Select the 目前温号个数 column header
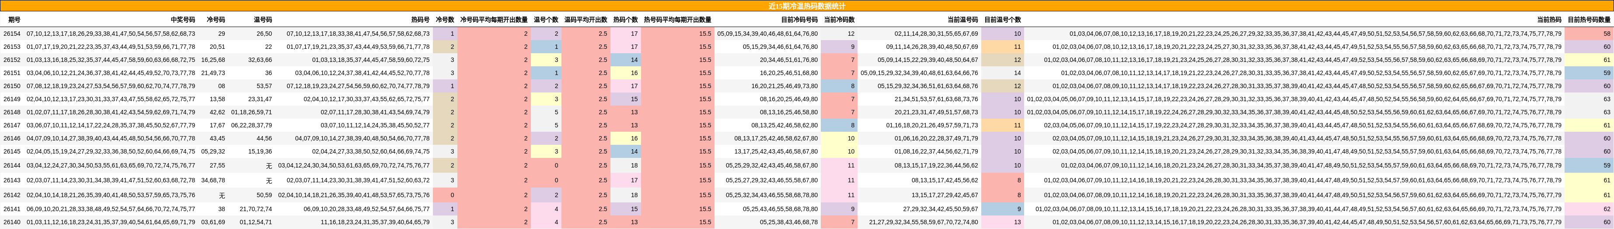 coord(1003,20)
